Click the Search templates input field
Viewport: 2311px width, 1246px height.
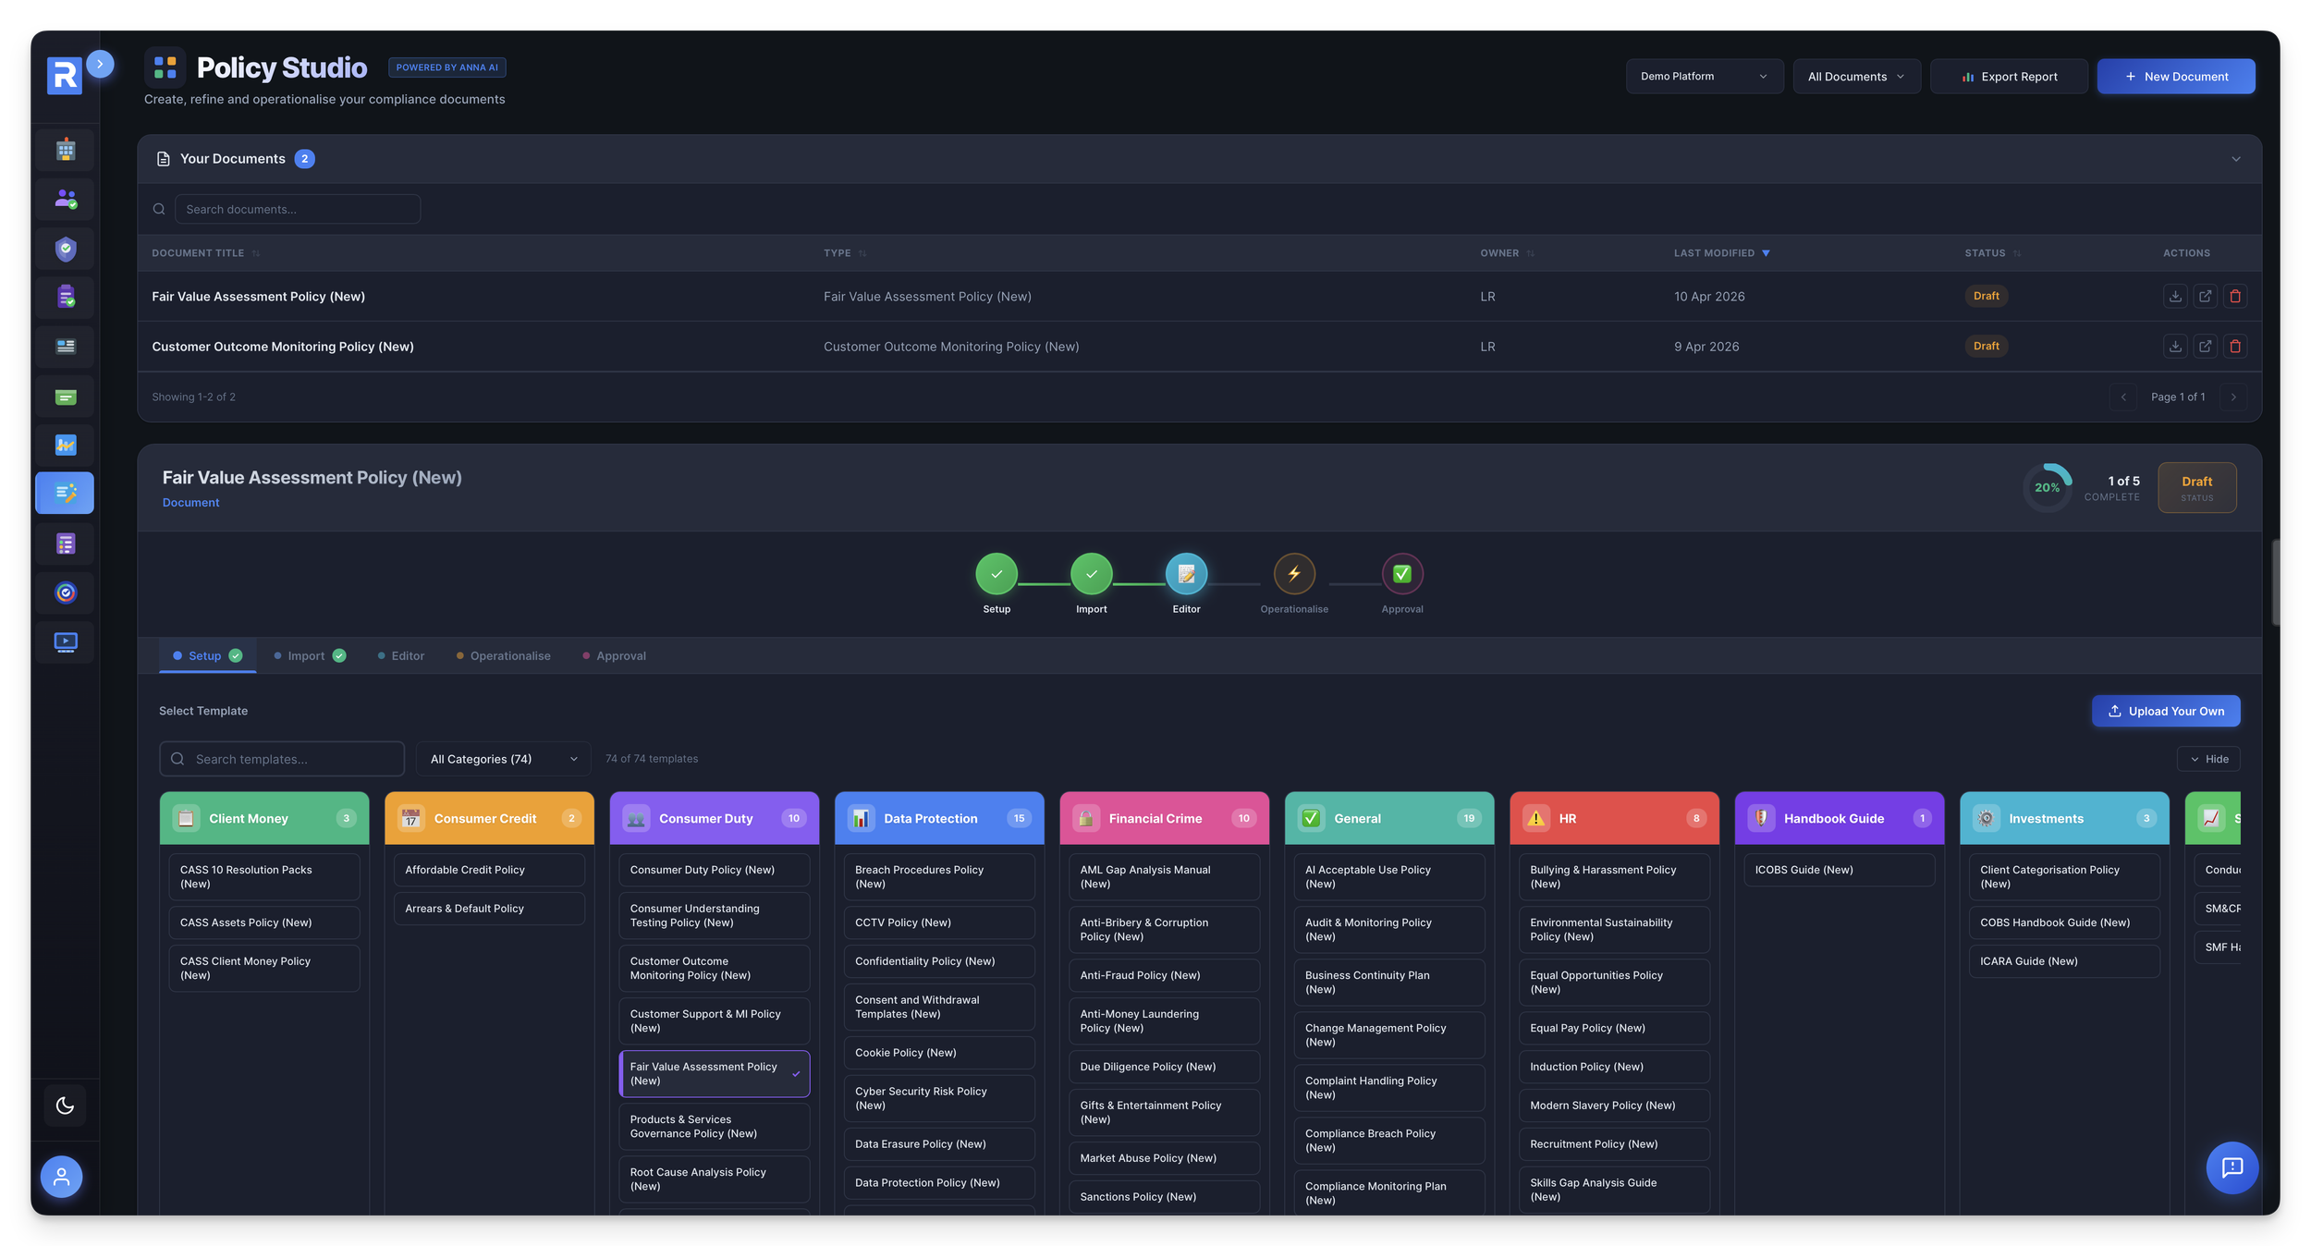click(282, 759)
